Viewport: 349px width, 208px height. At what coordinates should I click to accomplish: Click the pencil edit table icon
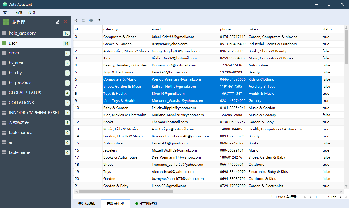[58, 22]
